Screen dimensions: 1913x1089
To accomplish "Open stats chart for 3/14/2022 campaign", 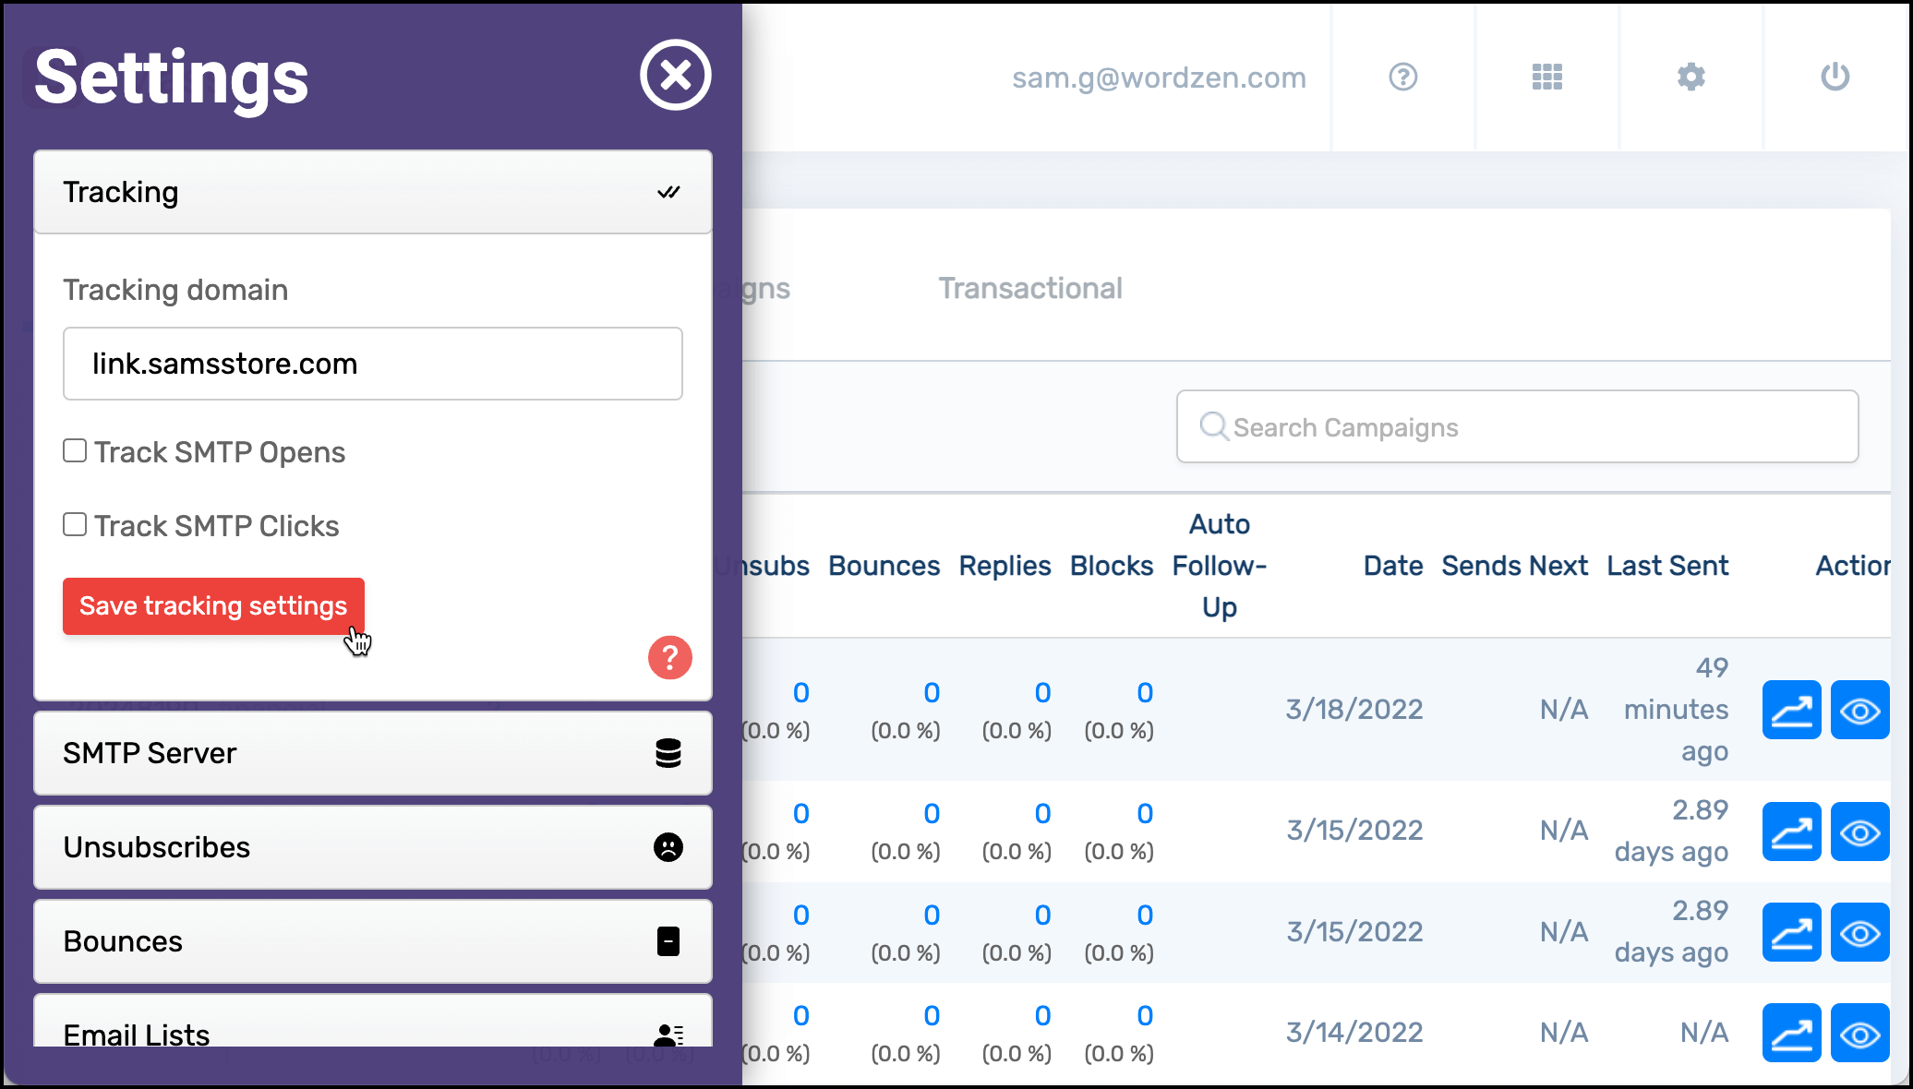I will [1792, 1033].
